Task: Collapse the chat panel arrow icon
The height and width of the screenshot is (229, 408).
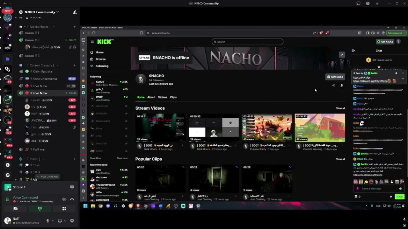Action: pyautogui.click(x=353, y=51)
